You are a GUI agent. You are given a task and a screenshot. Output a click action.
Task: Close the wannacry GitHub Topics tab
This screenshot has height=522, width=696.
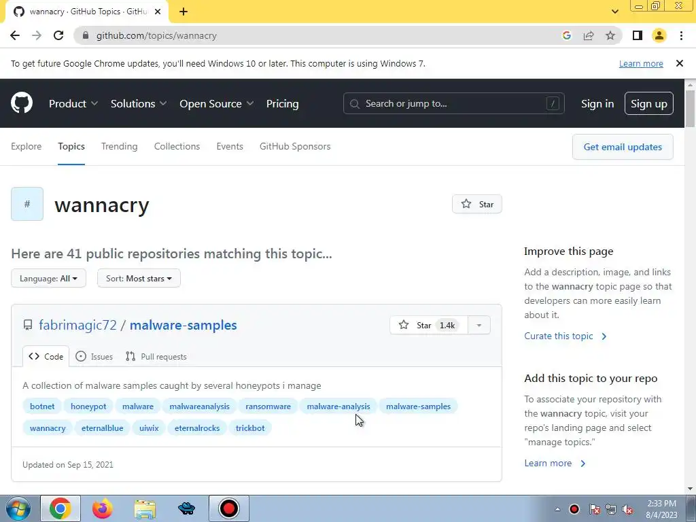[158, 12]
